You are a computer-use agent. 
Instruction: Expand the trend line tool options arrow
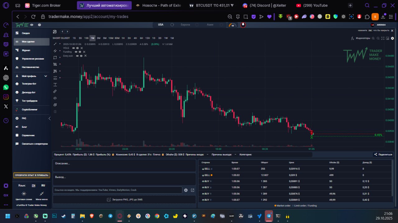coord(60,44)
